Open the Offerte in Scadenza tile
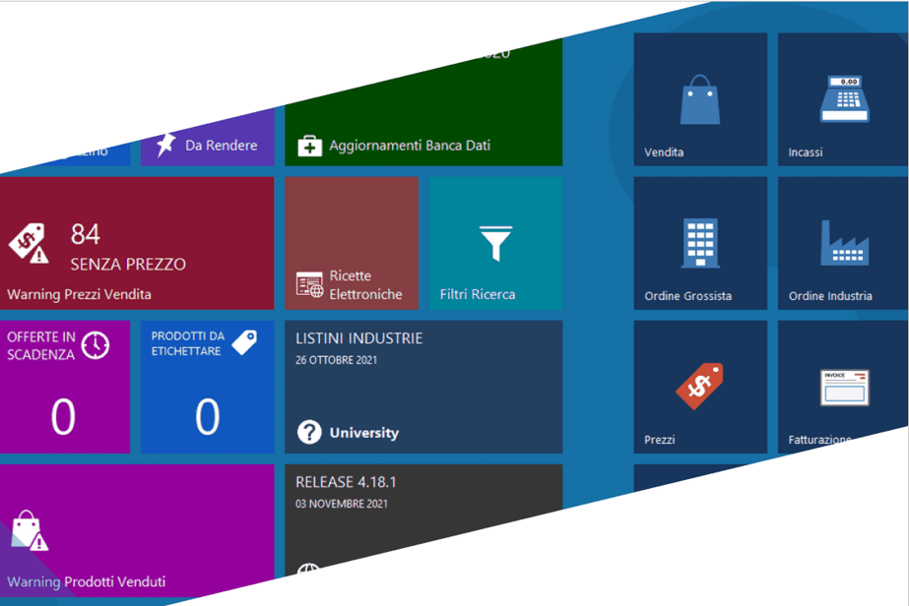Image resolution: width=909 pixels, height=606 pixels. (65, 387)
